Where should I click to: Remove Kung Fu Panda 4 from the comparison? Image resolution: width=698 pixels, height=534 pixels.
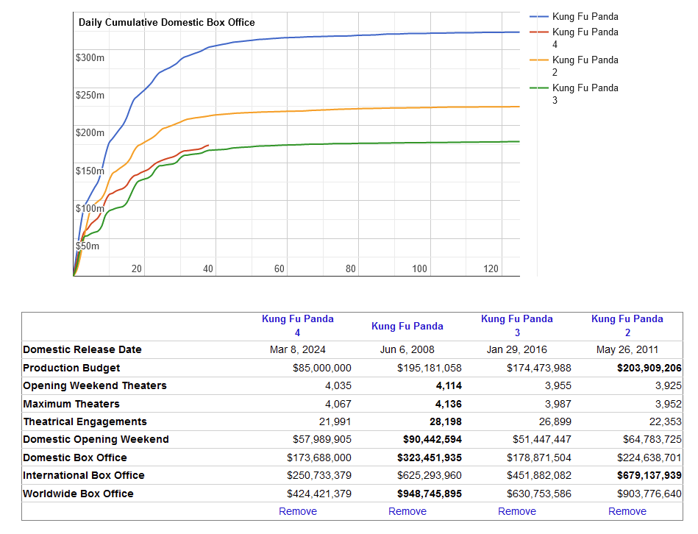coord(297,511)
